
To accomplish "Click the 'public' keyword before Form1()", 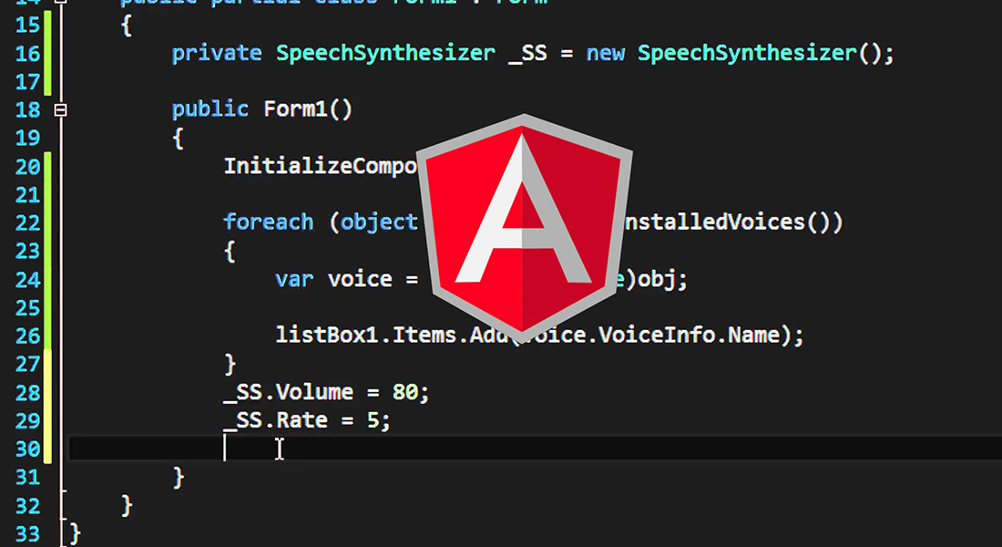I will click(210, 110).
